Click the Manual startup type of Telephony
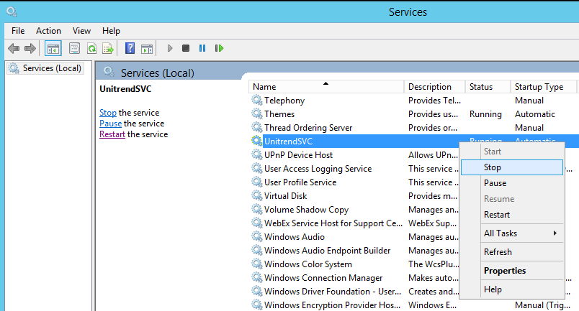 tap(529, 101)
